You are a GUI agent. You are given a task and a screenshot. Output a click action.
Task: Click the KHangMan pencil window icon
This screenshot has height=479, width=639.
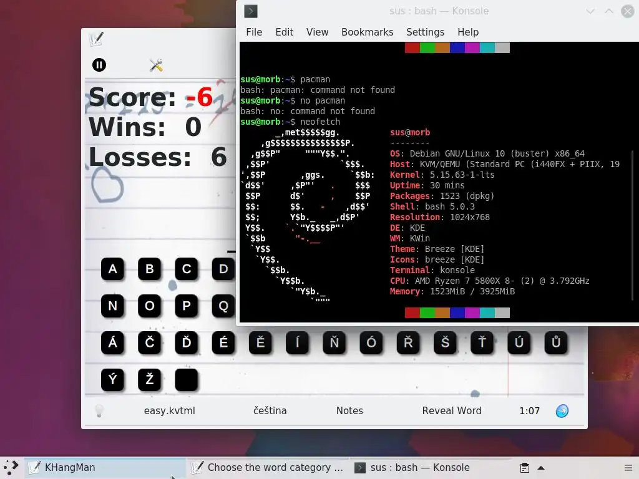pyautogui.click(x=96, y=39)
